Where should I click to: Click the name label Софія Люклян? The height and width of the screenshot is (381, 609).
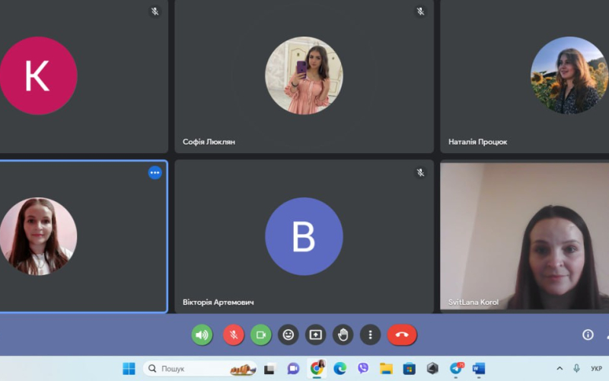(x=209, y=142)
